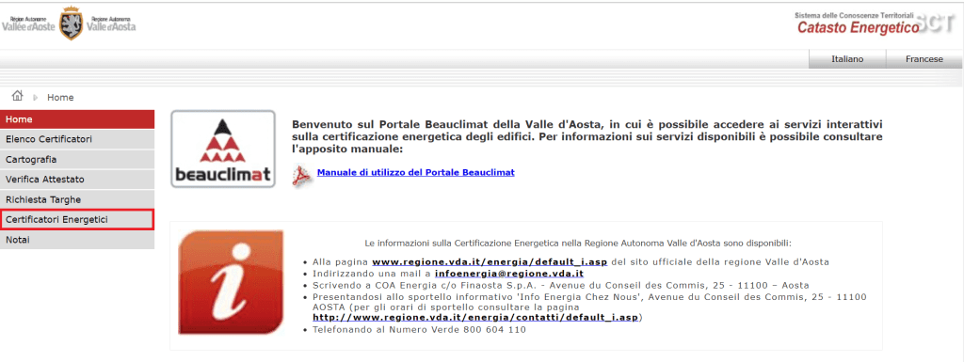Open the Notai menu item
964x362 pixels.
[x=77, y=240]
